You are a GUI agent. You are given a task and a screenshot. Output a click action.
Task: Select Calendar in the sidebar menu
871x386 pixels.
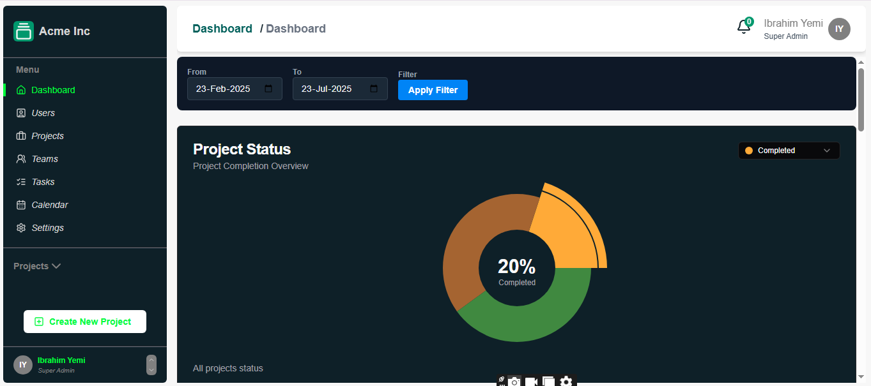pos(49,205)
